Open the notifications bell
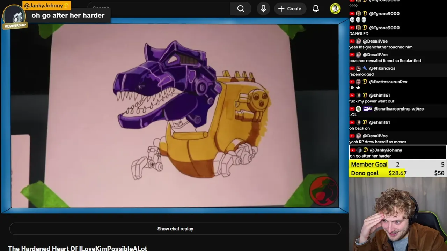Viewport: 447px width, 251px height. pyautogui.click(x=316, y=9)
